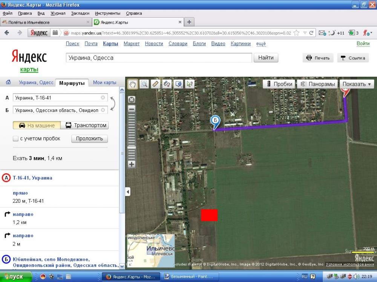The height and width of the screenshot is (282, 377).
Task: Open a new browser tab
Action: (x=189, y=22)
